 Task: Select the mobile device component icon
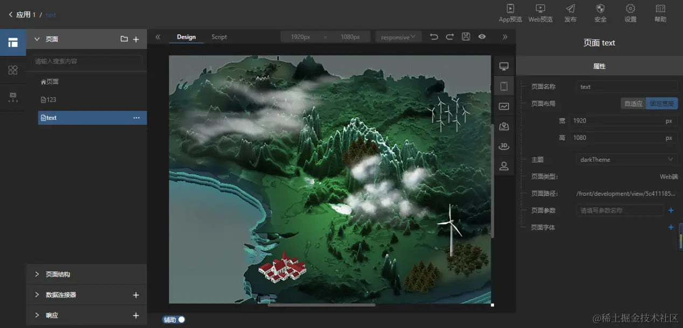(504, 86)
